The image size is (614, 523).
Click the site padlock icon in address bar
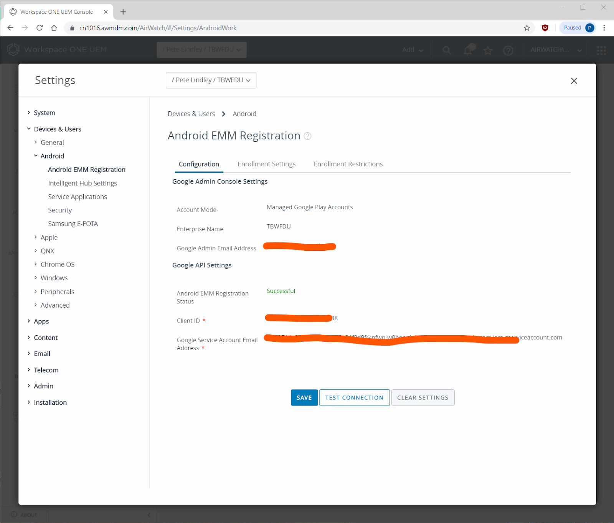pos(72,28)
